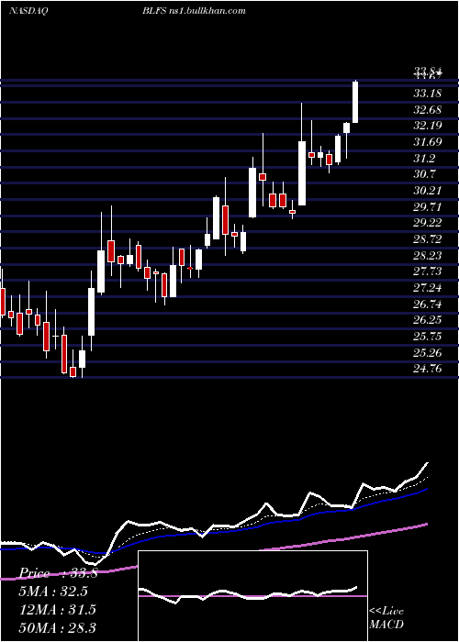Click the 27.24 price axis label
459x642 pixels.
point(428,288)
